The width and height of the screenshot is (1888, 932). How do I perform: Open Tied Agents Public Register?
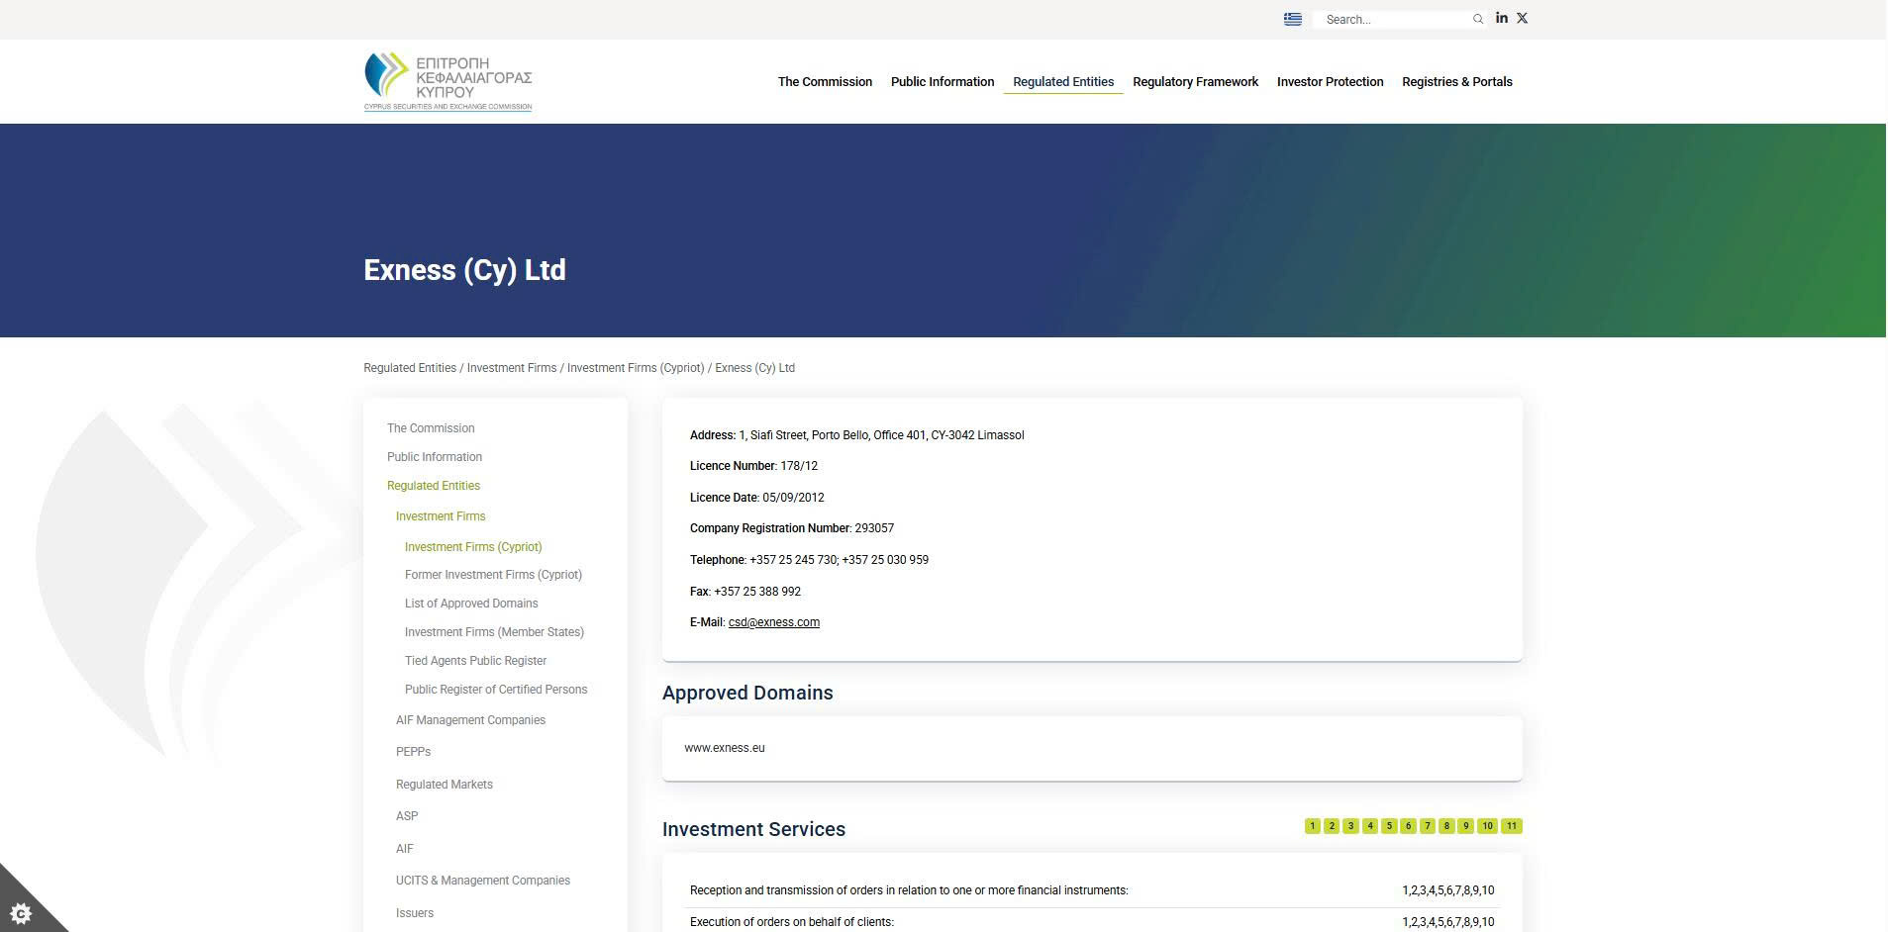point(475,661)
